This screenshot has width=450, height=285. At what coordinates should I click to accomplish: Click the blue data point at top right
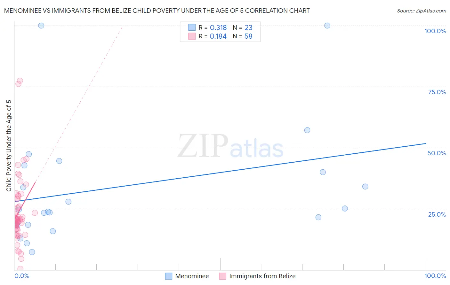(x=327, y=26)
